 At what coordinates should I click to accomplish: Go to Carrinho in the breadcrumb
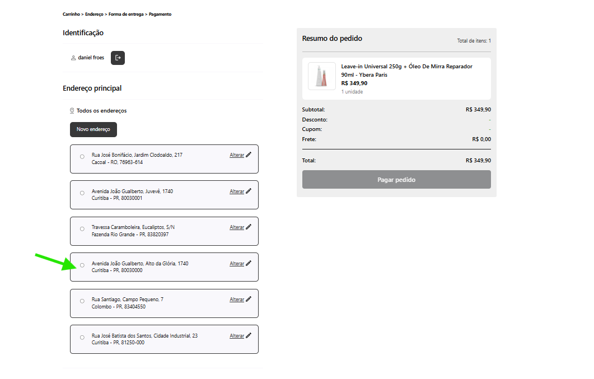(x=71, y=15)
